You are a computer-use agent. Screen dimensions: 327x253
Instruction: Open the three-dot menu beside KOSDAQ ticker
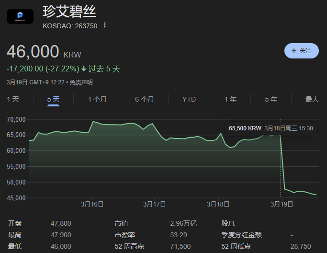[105, 25]
